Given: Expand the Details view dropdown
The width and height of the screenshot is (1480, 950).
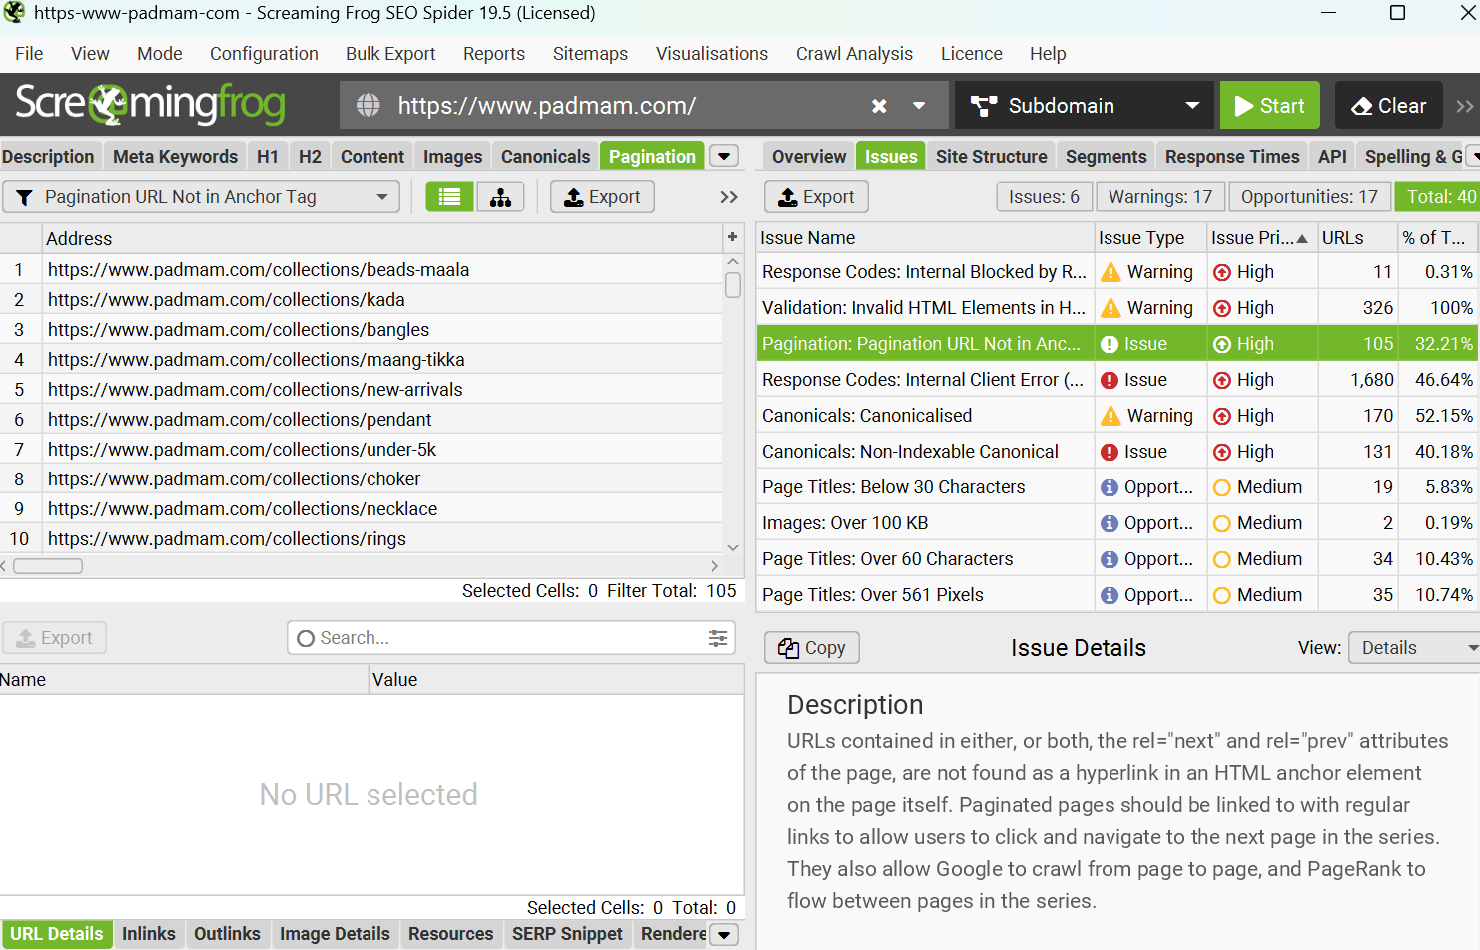Looking at the screenshot, I should [x=1413, y=648].
